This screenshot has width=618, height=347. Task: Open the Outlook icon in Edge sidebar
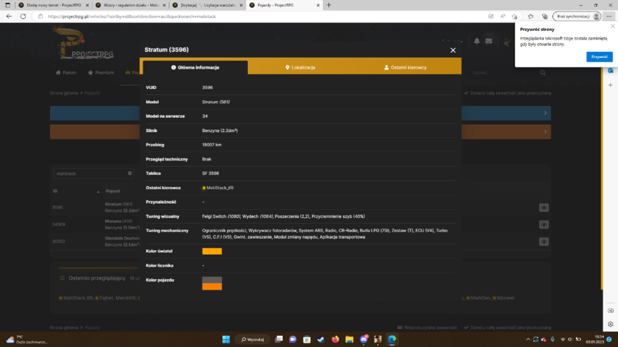tap(611, 70)
